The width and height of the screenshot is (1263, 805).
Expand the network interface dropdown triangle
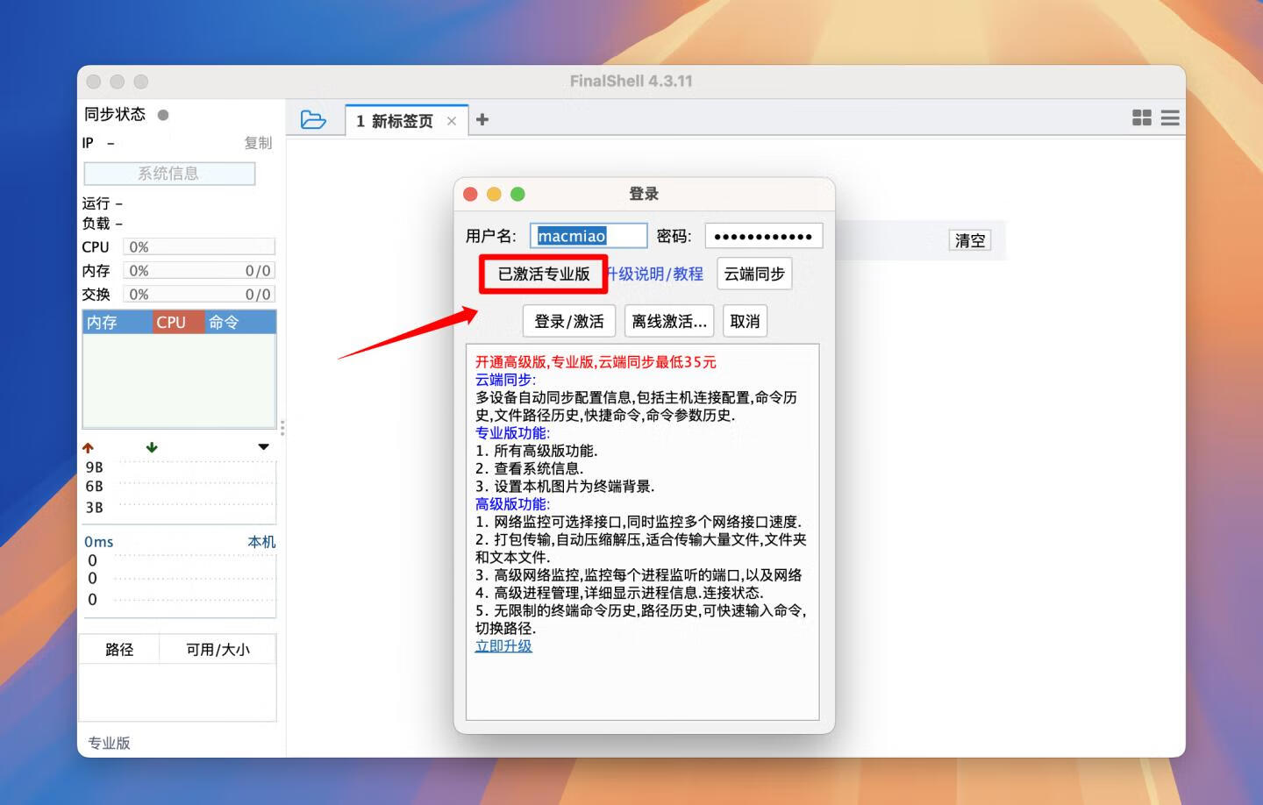click(x=263, y=447)
